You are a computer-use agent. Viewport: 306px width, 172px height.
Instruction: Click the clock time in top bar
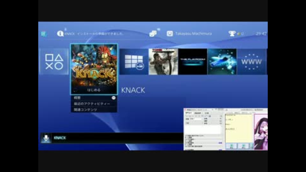pos(261,33)
